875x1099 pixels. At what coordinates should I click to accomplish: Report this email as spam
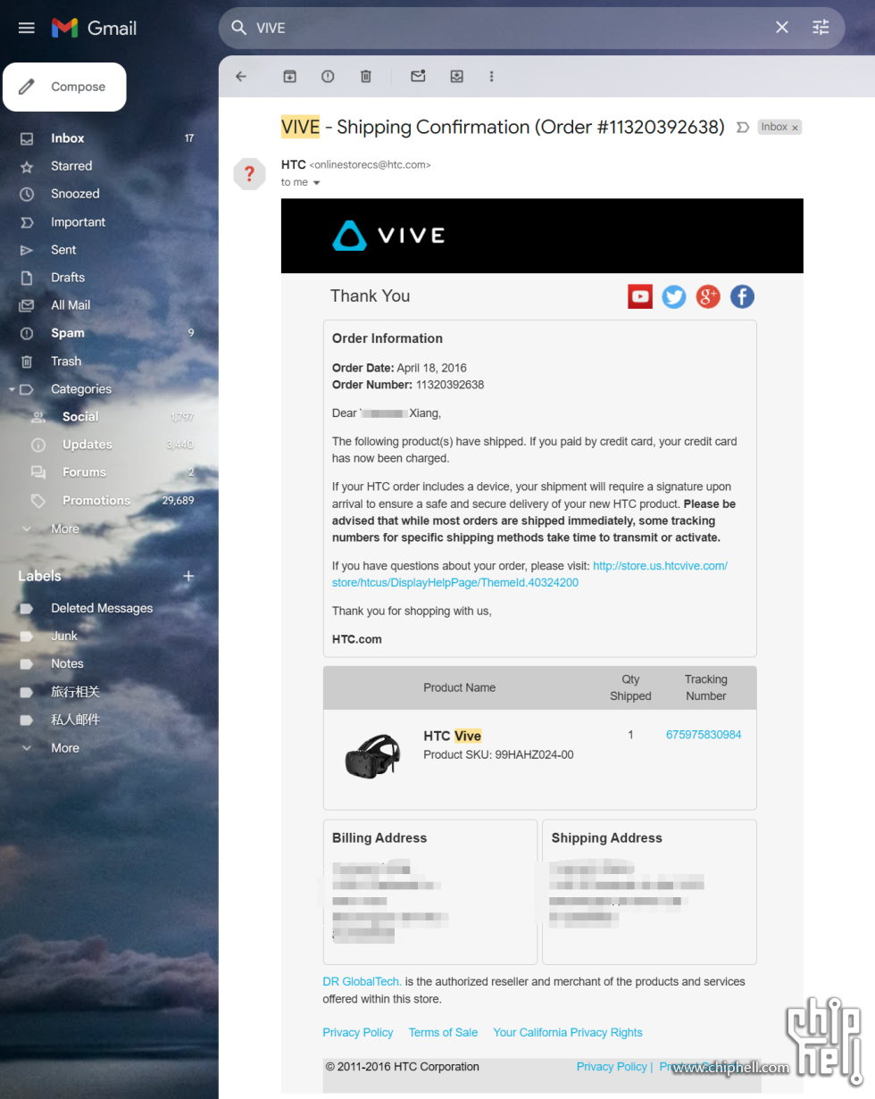(328, 77)
